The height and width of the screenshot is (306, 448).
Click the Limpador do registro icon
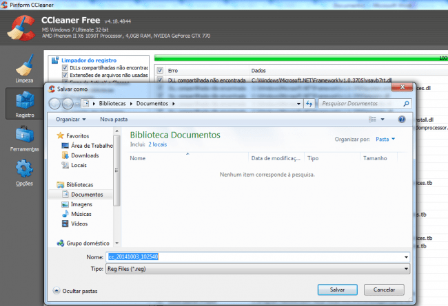click(x=55, y=61)
